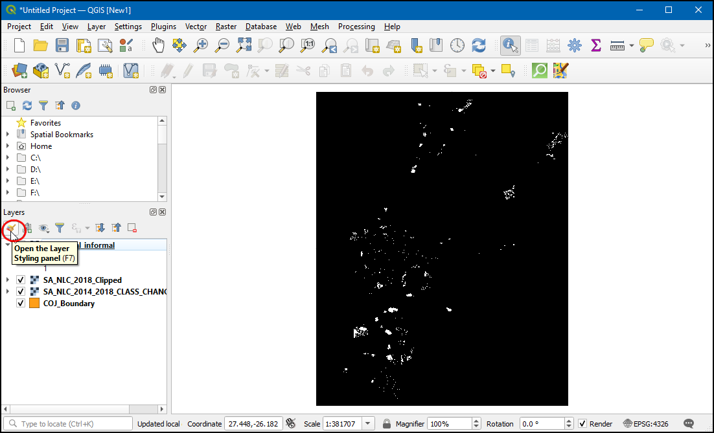Expand the C:\ drive in Browser
The image size is (714, 433).
tap(8, 158)
